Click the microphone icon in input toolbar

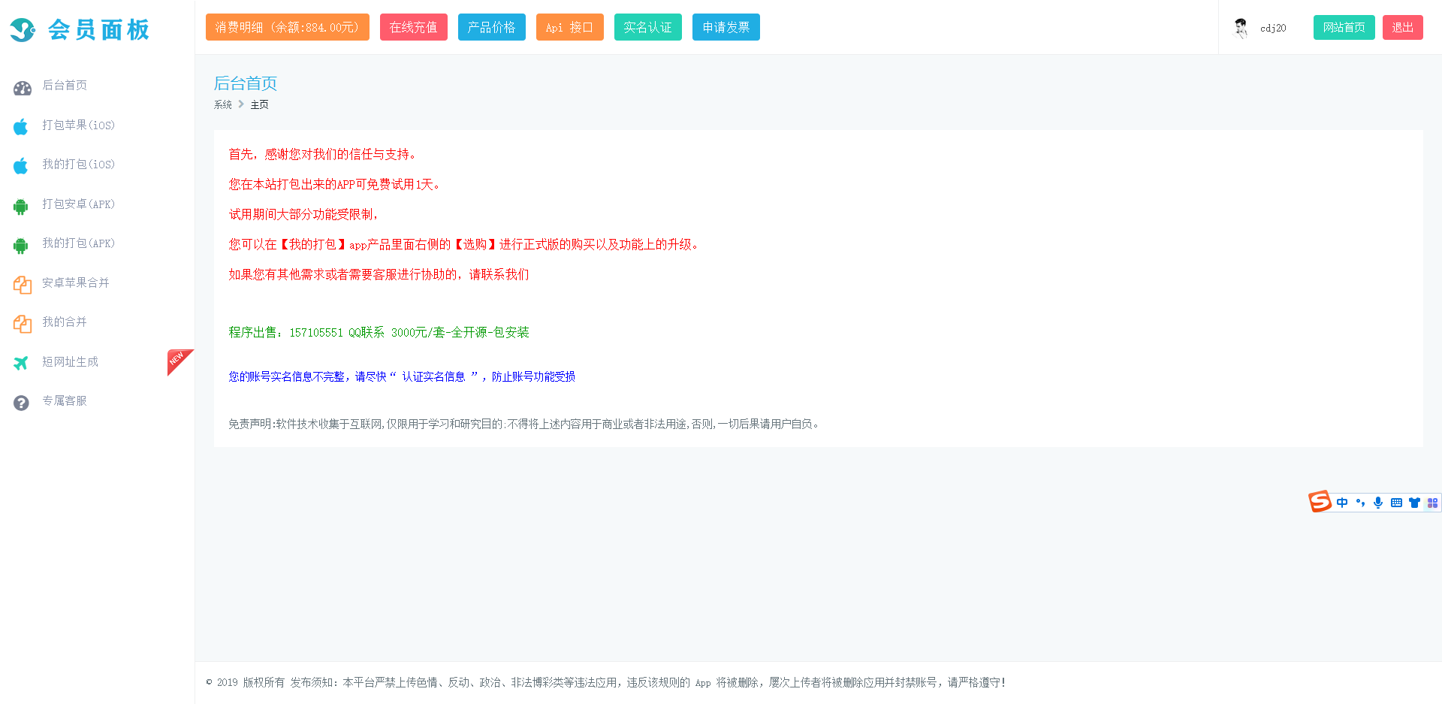point(1378,503)
